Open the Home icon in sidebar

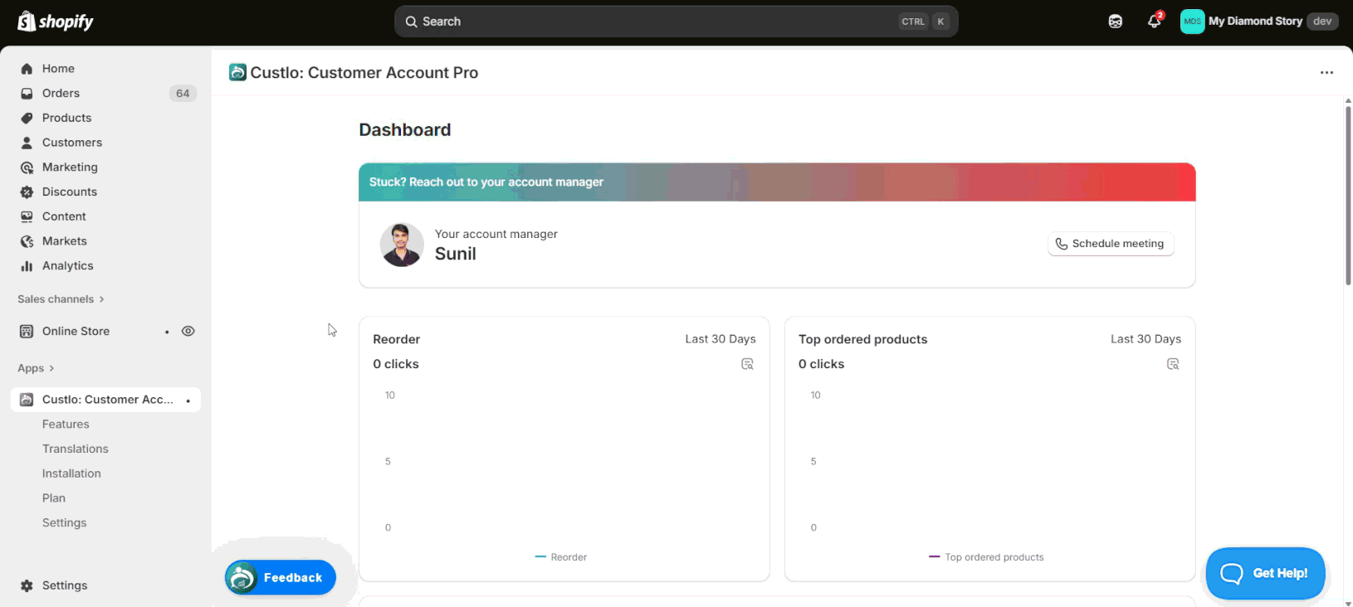tap(27, 69)
